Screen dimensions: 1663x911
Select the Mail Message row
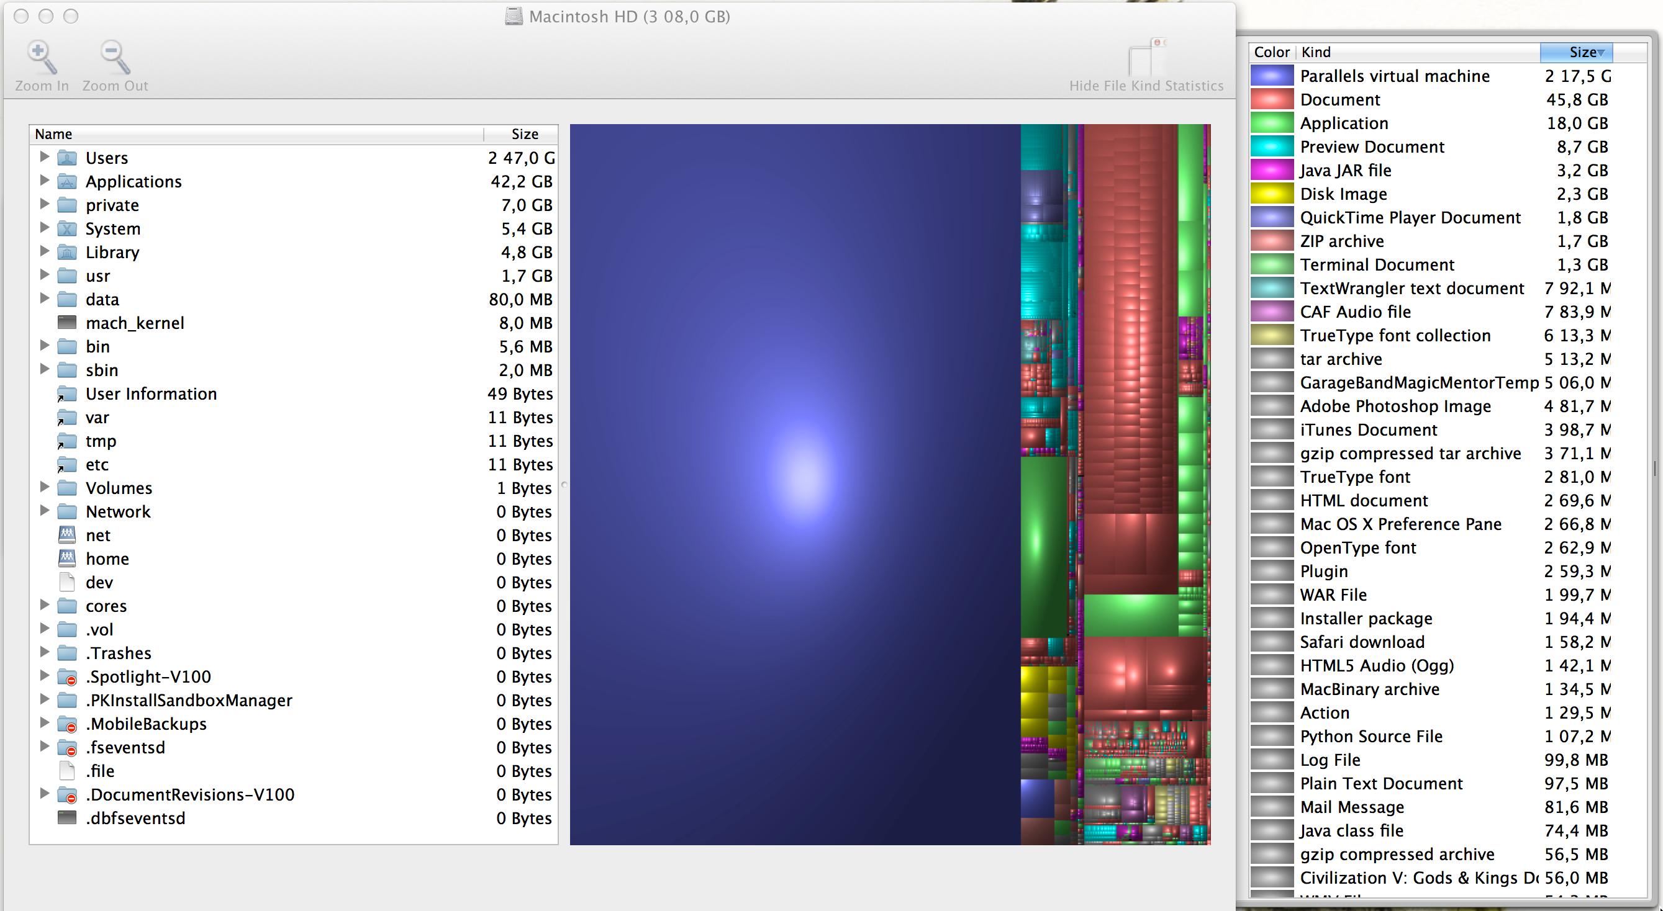point(1431,807)
